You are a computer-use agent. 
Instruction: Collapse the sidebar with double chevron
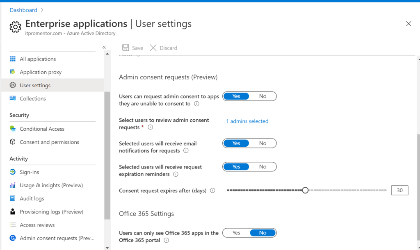(x=104, y=48)
